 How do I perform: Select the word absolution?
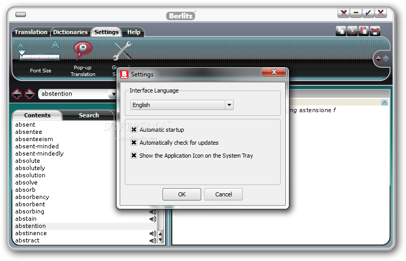click(30, 176)
